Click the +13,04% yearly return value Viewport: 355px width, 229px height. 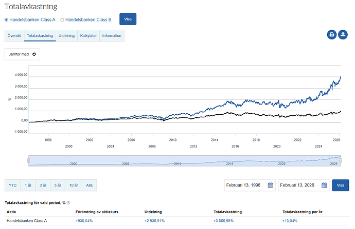290,221
